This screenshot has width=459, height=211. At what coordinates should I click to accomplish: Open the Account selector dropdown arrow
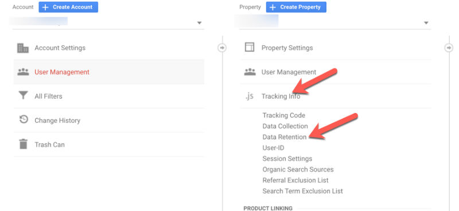199,23
